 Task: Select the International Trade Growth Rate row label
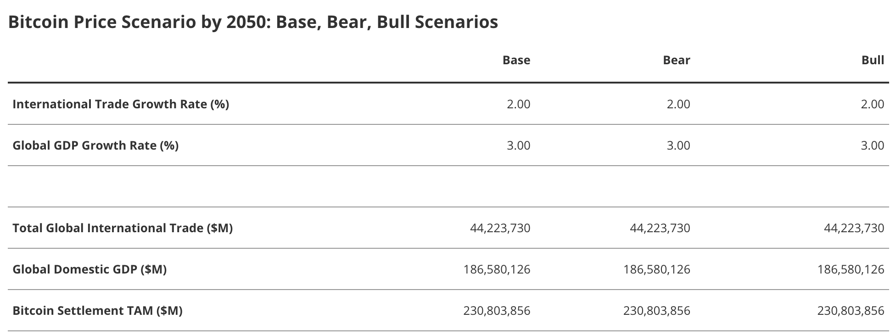pos(121,104)
